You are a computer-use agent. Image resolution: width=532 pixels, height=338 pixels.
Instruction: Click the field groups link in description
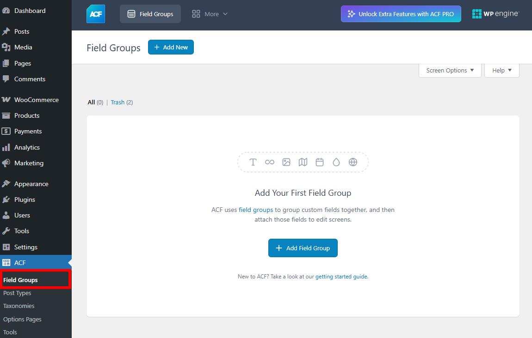point(256,209)
